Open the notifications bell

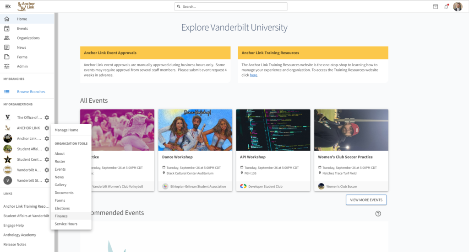tap(446, 6)
